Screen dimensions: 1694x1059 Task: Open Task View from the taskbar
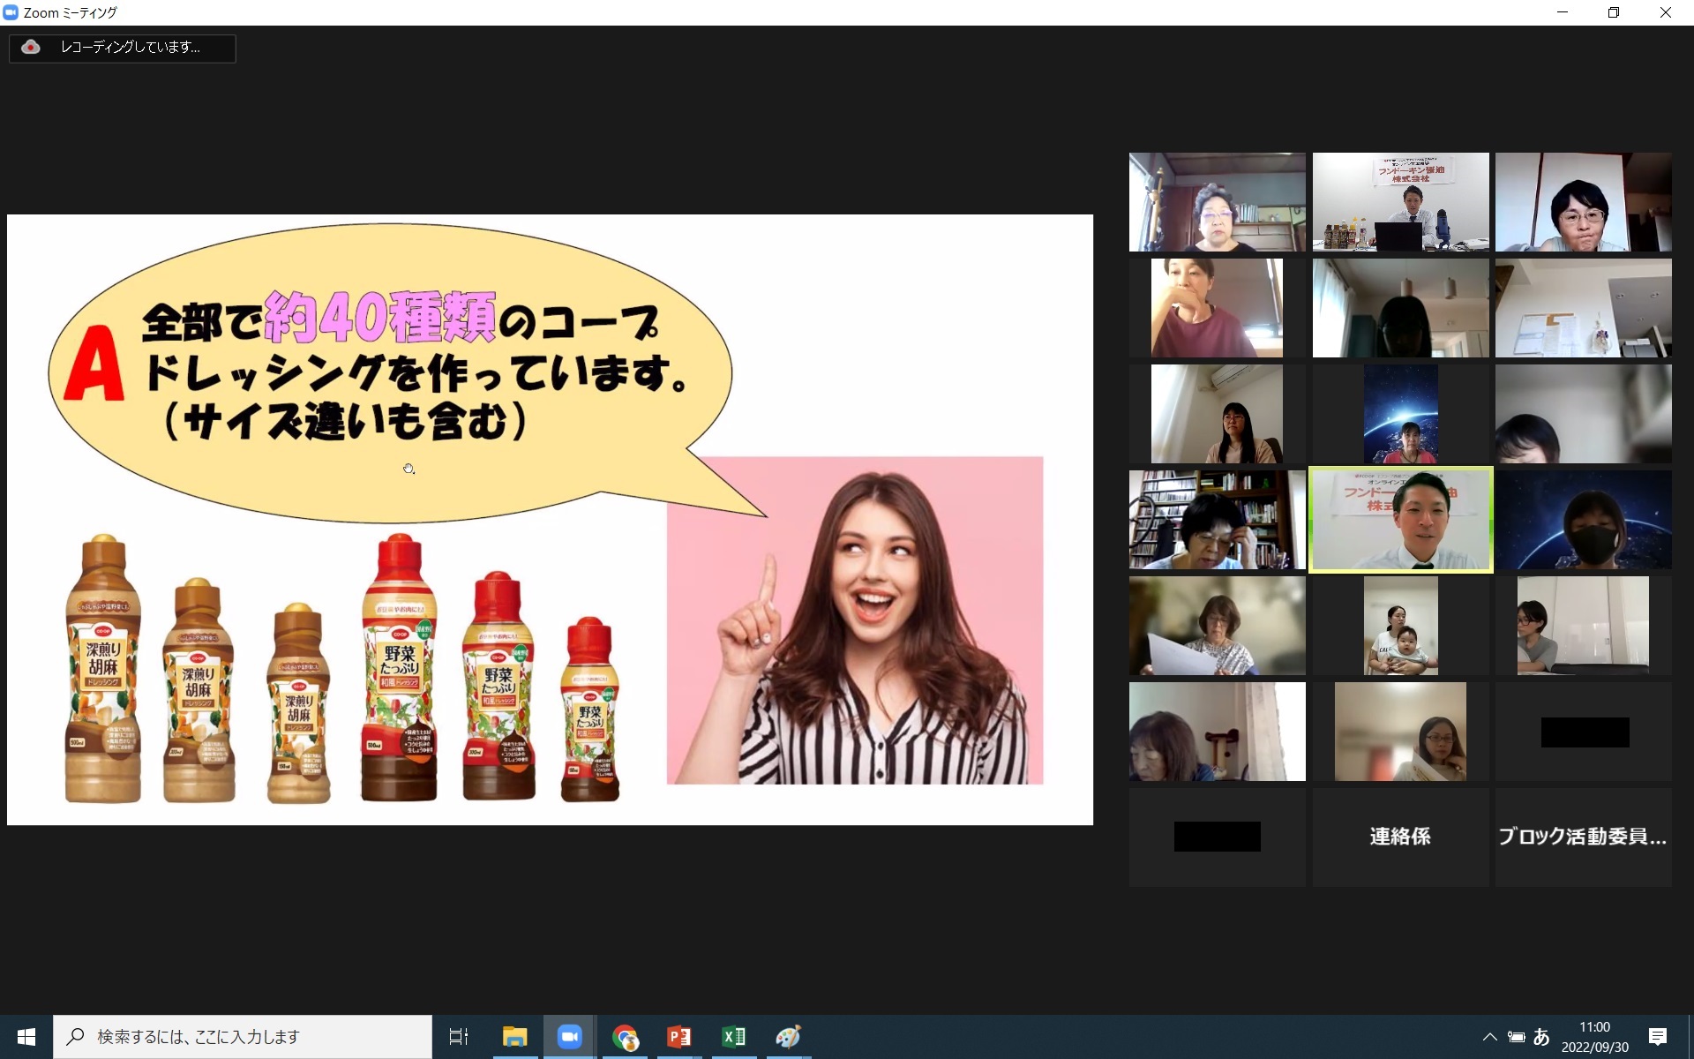(x=459, y=1037)
